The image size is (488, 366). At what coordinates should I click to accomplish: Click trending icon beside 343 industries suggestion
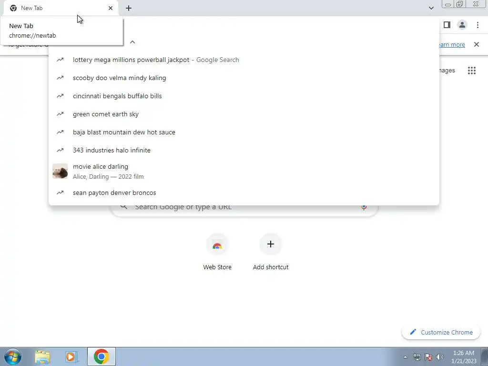coord(60,150)
